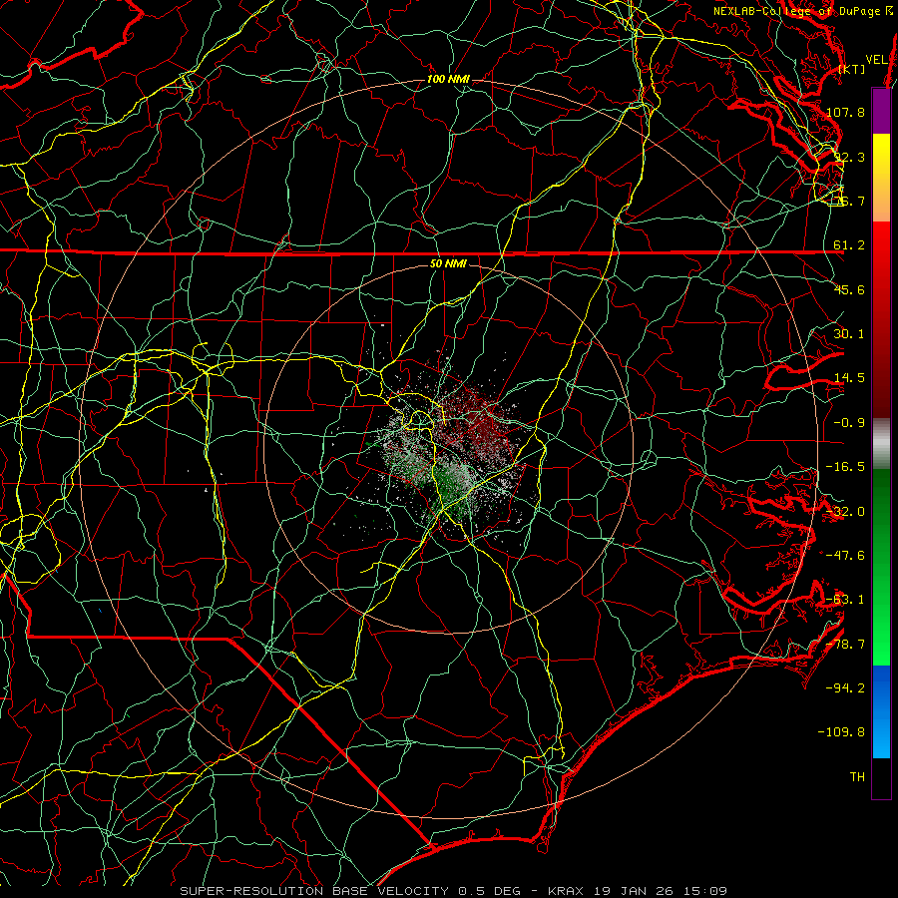
Task: Click the 100 NMI range ring label
Action: [448, 79]
